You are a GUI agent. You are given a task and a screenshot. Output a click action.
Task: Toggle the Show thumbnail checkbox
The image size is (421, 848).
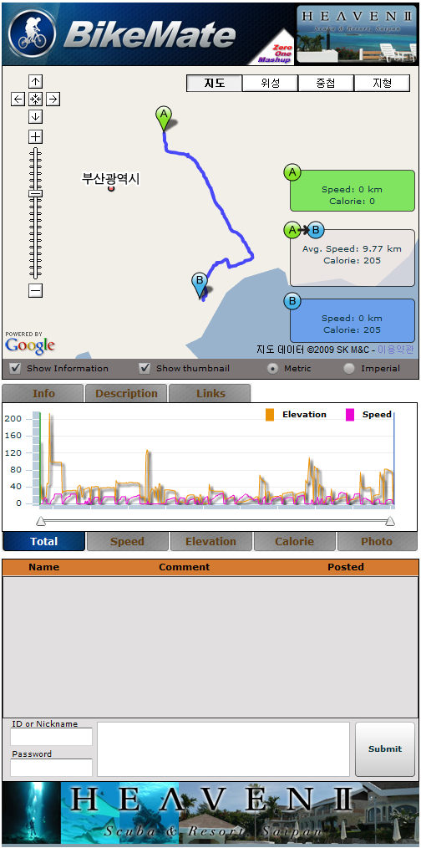[x=145, y=368]
